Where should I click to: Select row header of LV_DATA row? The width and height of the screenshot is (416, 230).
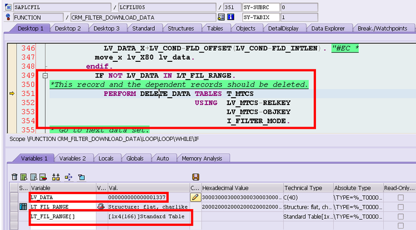[14, 198]
